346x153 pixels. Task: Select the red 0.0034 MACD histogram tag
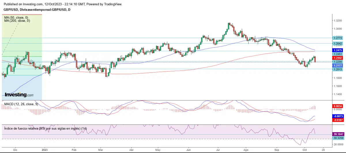tap(338, 106)
